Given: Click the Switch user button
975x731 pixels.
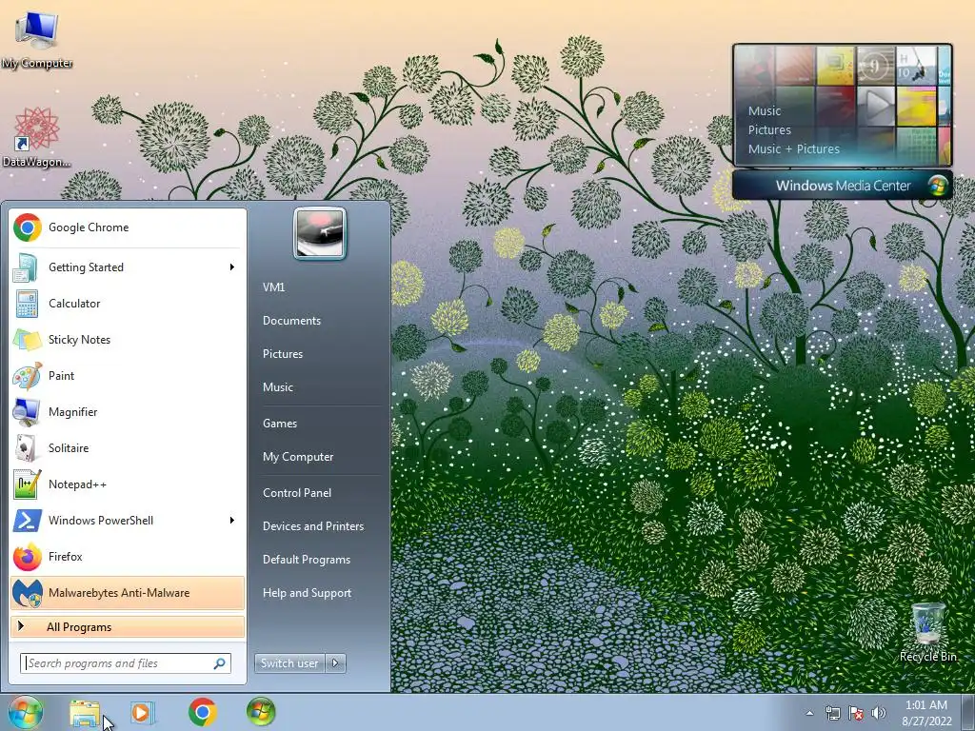Looking at the screenshot, I should point(289,663).
